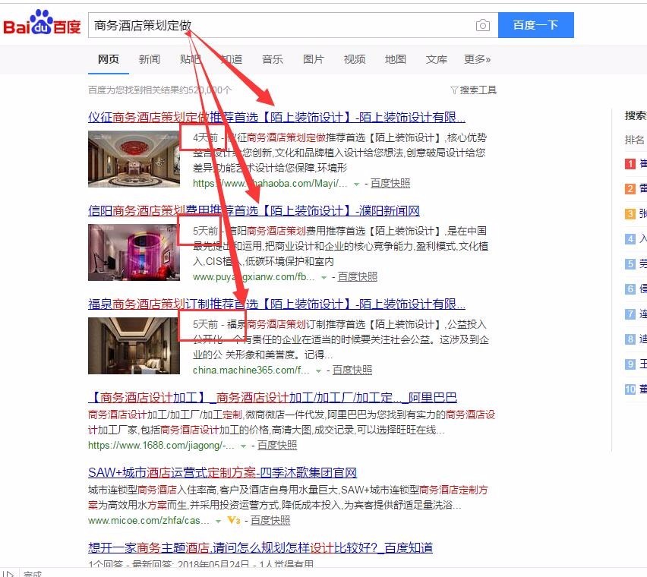Click thumbnail of brown hotel bedroom

pyautogui.click(x=134, y=345)
